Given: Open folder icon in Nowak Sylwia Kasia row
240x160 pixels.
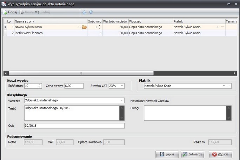Looking at the screenshot, I should (x=84, y=27).
